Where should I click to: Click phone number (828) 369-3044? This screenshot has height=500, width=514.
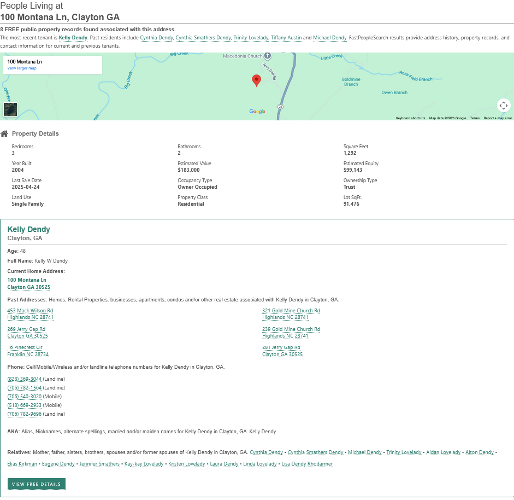(x=24, y=379)
